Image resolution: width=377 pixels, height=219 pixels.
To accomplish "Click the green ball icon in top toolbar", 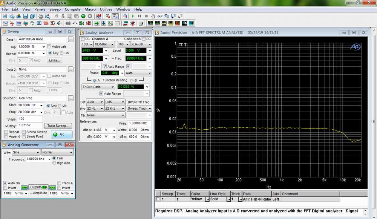I will 83,16.
